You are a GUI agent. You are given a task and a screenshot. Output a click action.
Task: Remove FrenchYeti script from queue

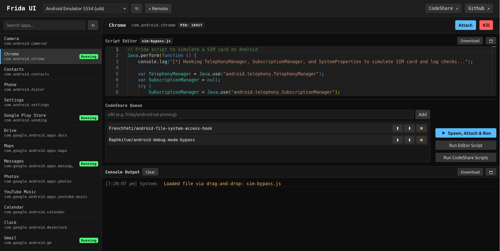pyautogui.click(x=421, y=128)
